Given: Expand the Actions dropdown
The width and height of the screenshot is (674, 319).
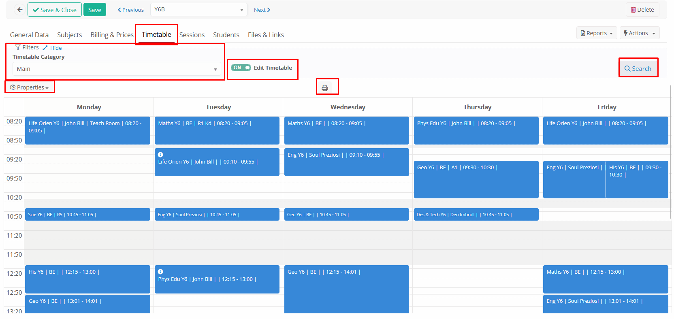Looking at the screenshot, I should click(639, 33).
